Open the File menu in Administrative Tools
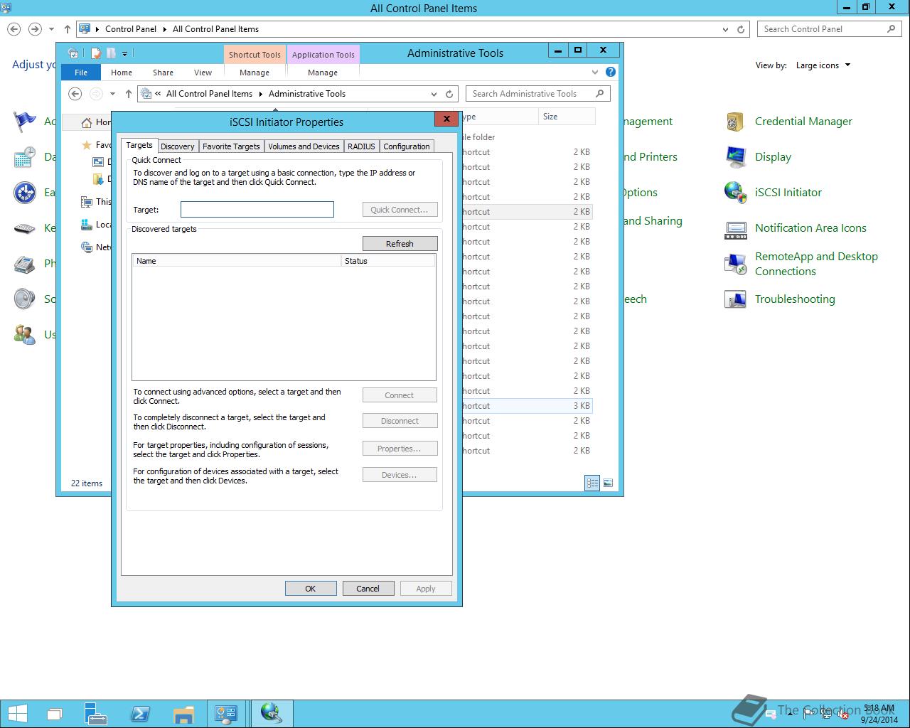This screenshot has width=910, height=728. click(x=81, y=73)
